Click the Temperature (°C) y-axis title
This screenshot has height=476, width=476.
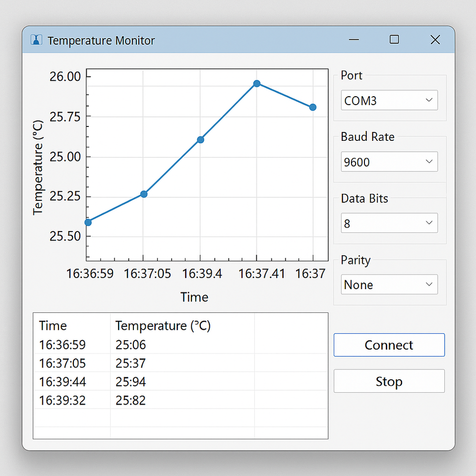click(x=38, y=168)
